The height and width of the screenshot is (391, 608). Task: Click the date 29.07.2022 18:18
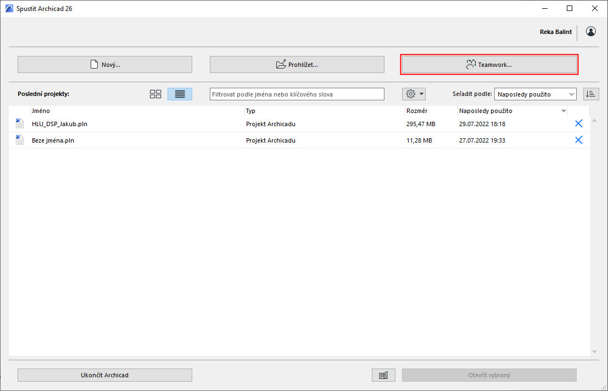coord(482,124)
